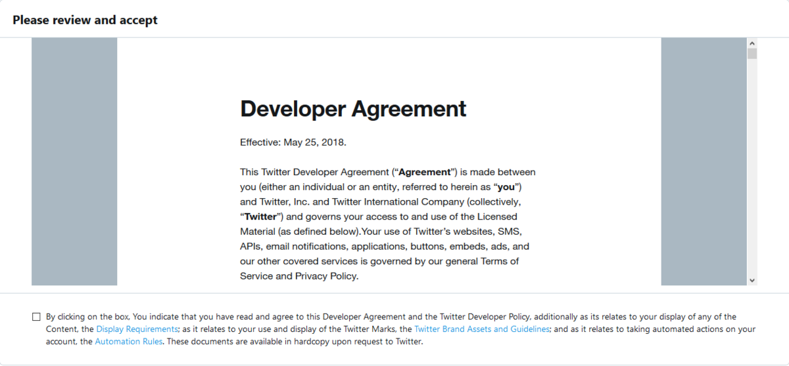Click the Developer Agreement heading
The image size is (789, 366).
click(353, 108)
